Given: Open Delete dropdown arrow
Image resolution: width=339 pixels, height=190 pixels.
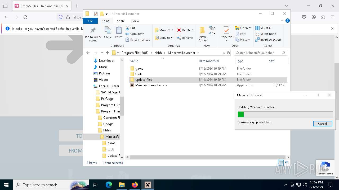Looking at the screenshot, I should (193, 30).
